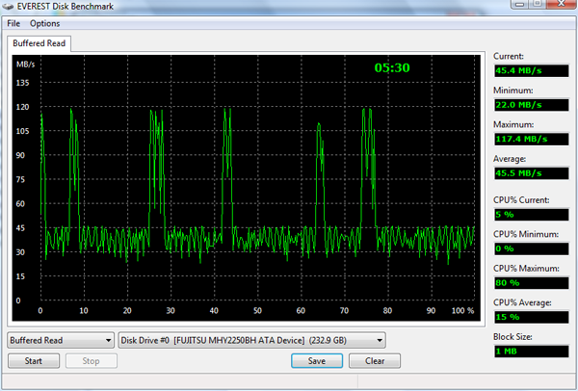Screen dimensions: 578x391
Task: Open the File menu
Action: tap(13, 23)
